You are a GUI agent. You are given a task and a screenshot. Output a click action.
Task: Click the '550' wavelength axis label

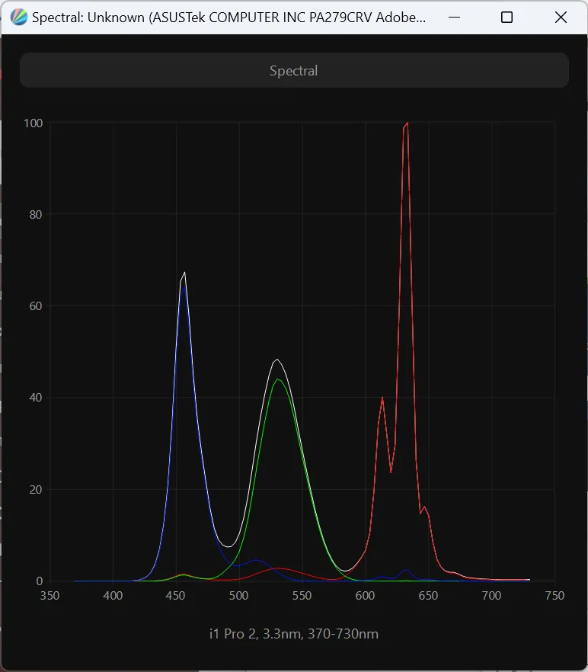pos(302,596)
